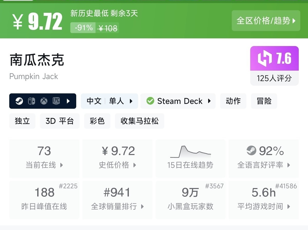Viewport: 308px width, 230px height.
Task: Open 全区价格/趋势 regional prices
Action: pos(266,21)
